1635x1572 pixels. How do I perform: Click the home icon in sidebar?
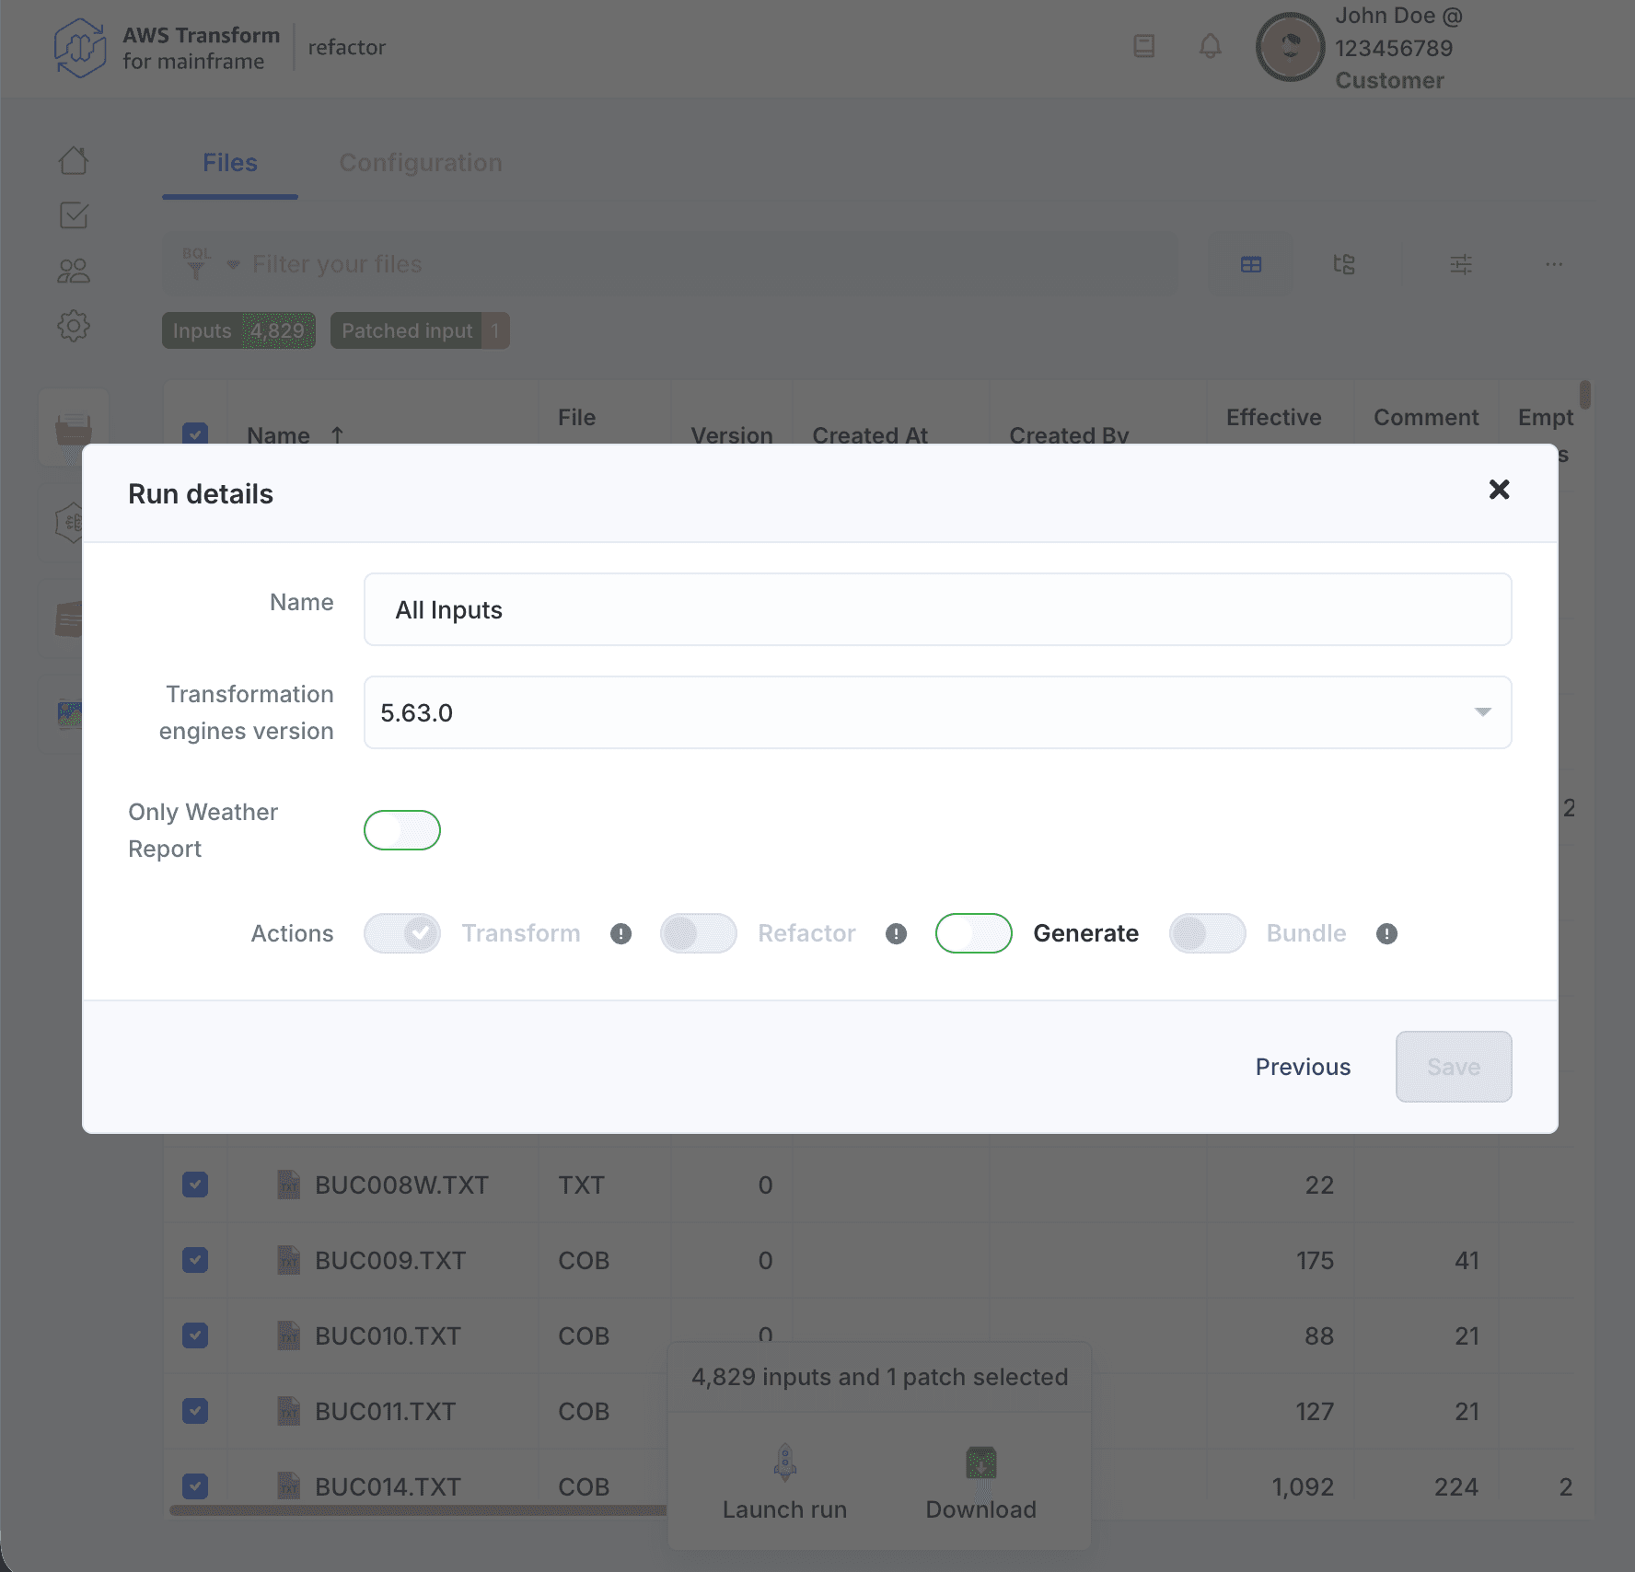point(74,161)
